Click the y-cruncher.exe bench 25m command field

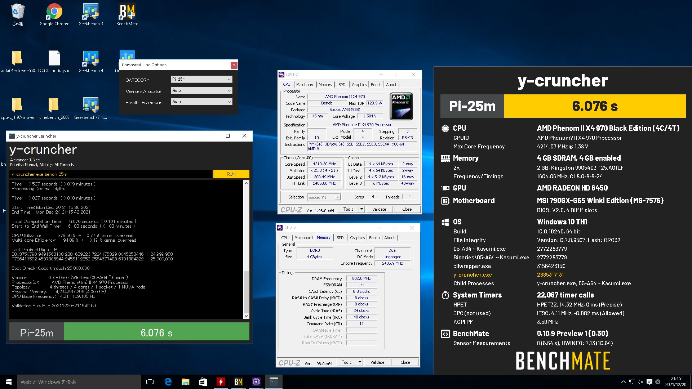click(110, 174)
